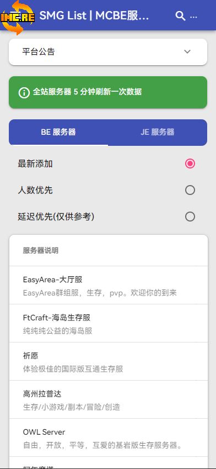Click the 最新添加 sort label text
Viewport: 216px width, 469px height.
pos(35,164)
